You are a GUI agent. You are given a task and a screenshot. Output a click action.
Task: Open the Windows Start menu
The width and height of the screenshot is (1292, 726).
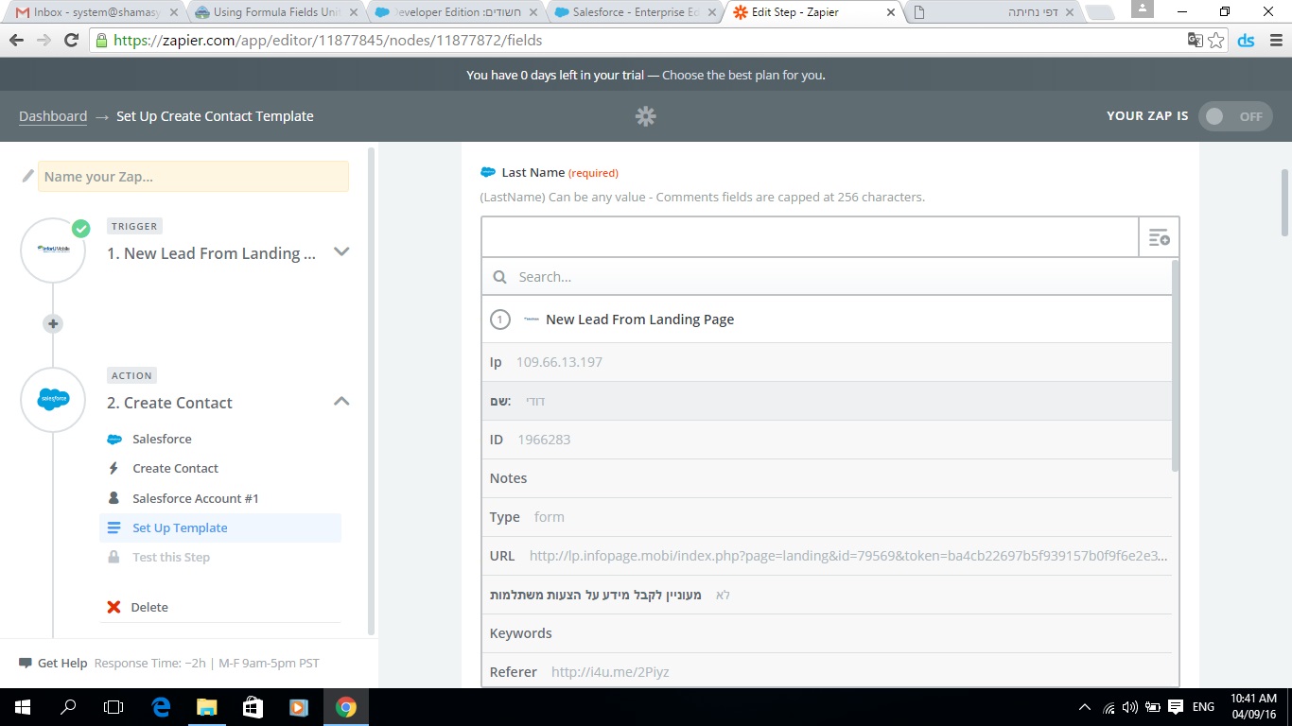(23, 707)
